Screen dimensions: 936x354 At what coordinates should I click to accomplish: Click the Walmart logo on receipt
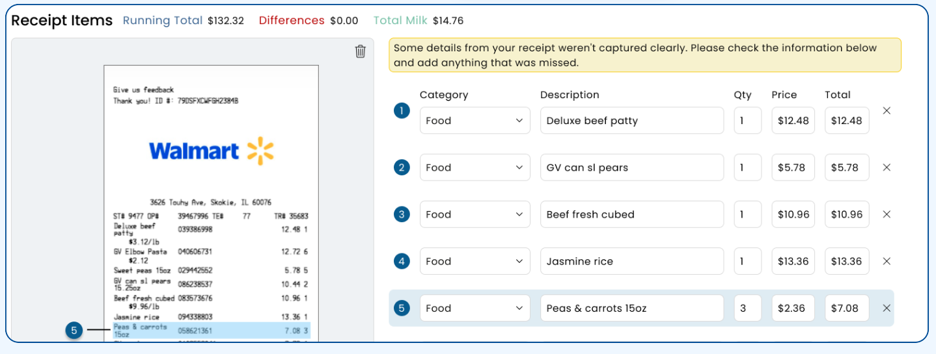tap(212, 151)
